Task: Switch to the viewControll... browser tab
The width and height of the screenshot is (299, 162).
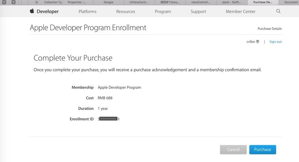Action: tap(200, 2)
